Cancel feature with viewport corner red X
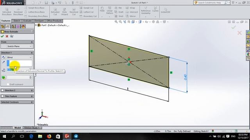 point(239,33)
